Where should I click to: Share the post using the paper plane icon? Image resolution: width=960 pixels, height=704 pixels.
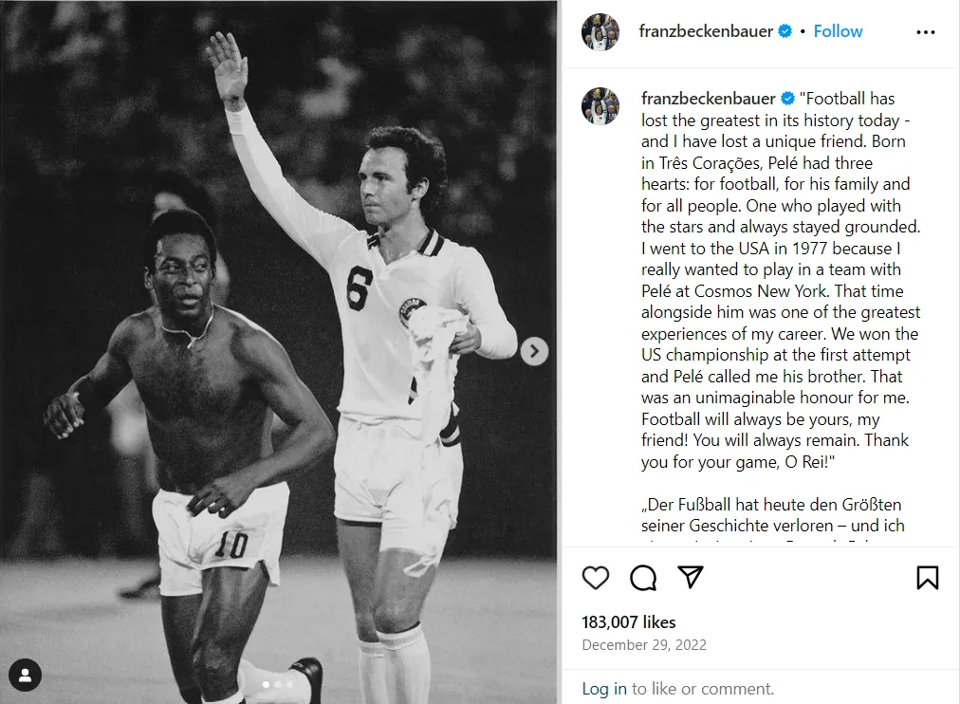(691, 577)
